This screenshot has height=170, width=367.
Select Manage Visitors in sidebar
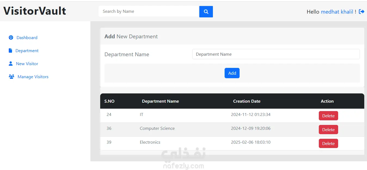[33, 77]
